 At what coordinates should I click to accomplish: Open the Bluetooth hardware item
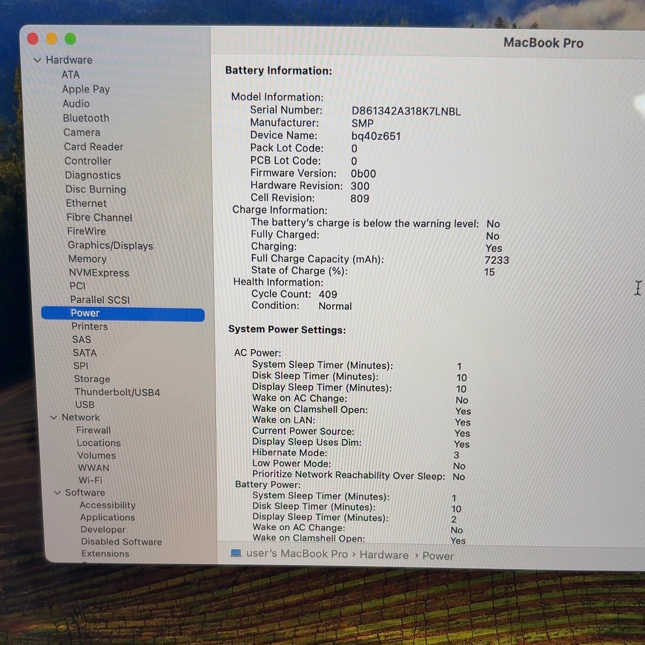(x=86, y=118)
